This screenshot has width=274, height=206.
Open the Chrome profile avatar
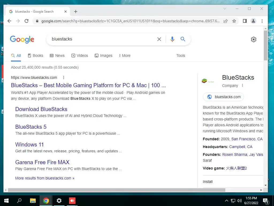(253, 21)
